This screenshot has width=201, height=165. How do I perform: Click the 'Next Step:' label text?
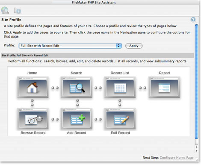[x=151, y=158]
